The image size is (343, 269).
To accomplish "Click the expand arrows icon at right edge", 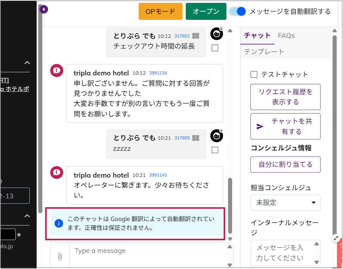I will tap(336, 239).
